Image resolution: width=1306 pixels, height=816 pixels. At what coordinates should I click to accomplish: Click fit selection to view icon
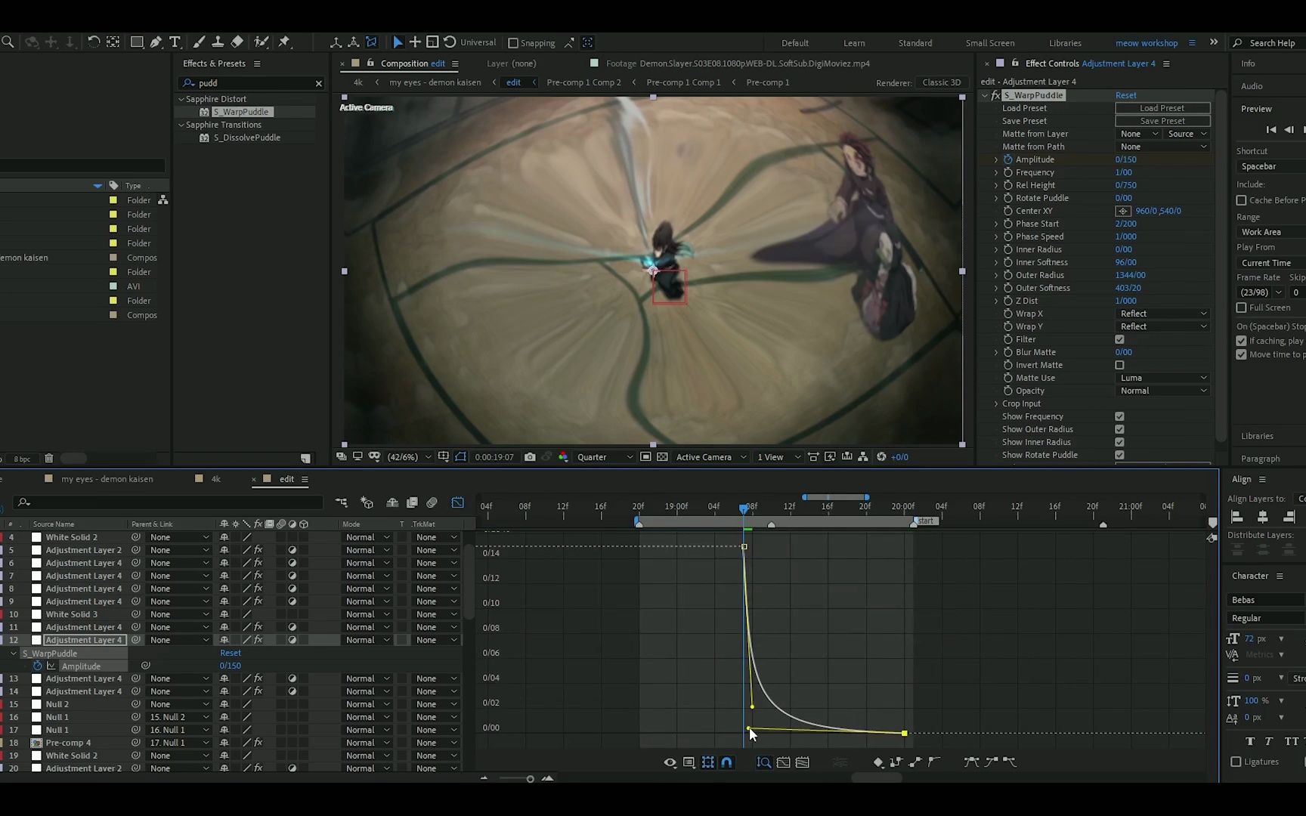pyautogui.click(x=783, y=762)
